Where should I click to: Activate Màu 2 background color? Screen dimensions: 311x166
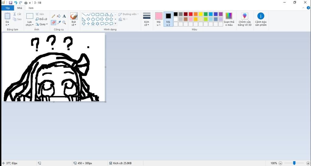pos(168,19)
